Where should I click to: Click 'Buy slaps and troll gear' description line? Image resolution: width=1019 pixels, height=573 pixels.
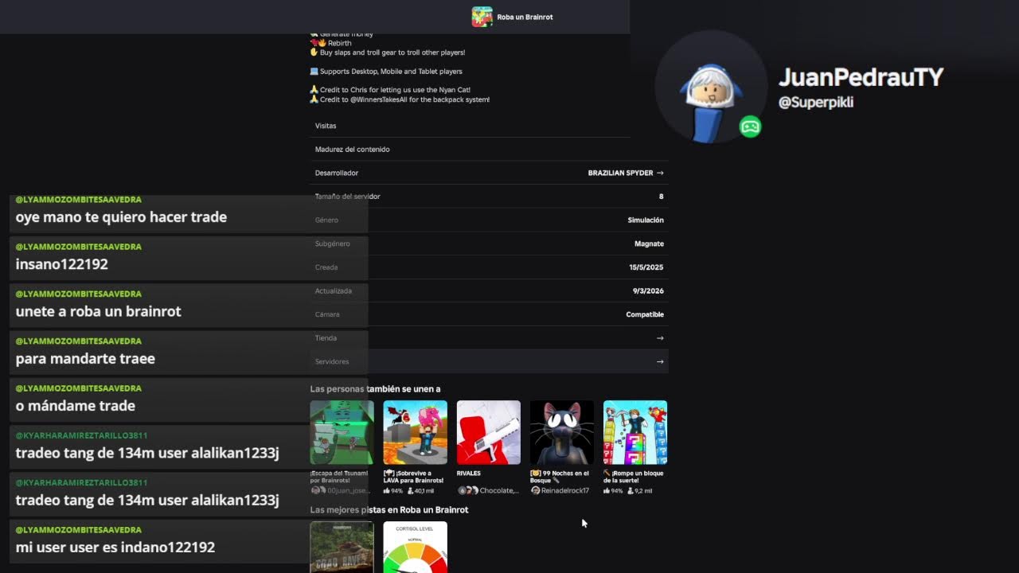[x=387, y=53]
